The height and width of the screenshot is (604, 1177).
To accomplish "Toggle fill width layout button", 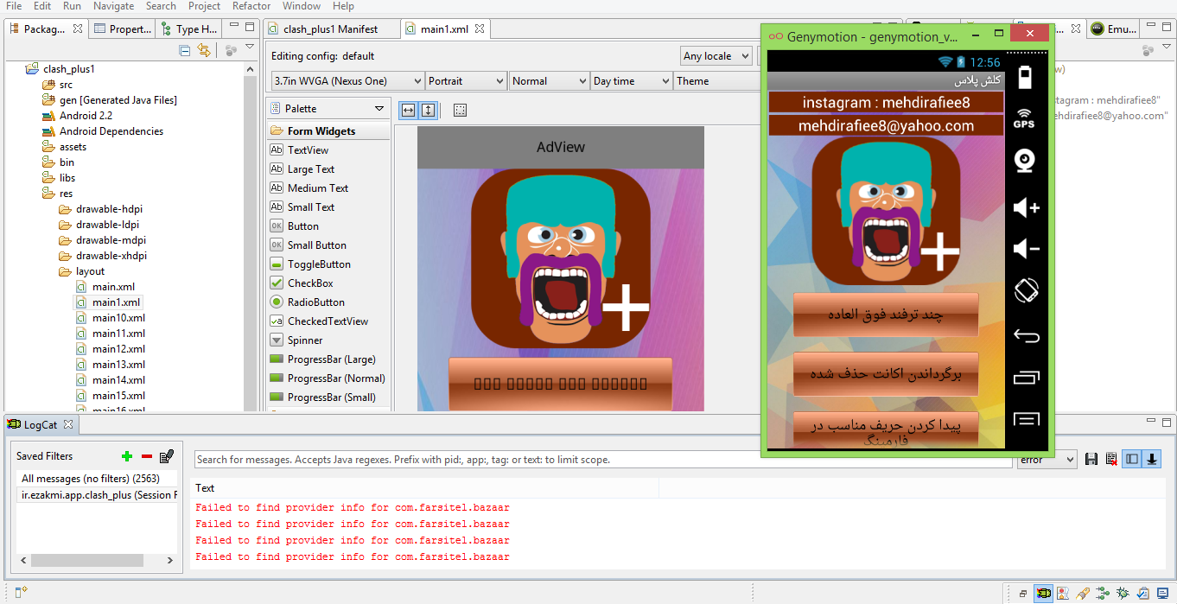I will pos(408,110).
